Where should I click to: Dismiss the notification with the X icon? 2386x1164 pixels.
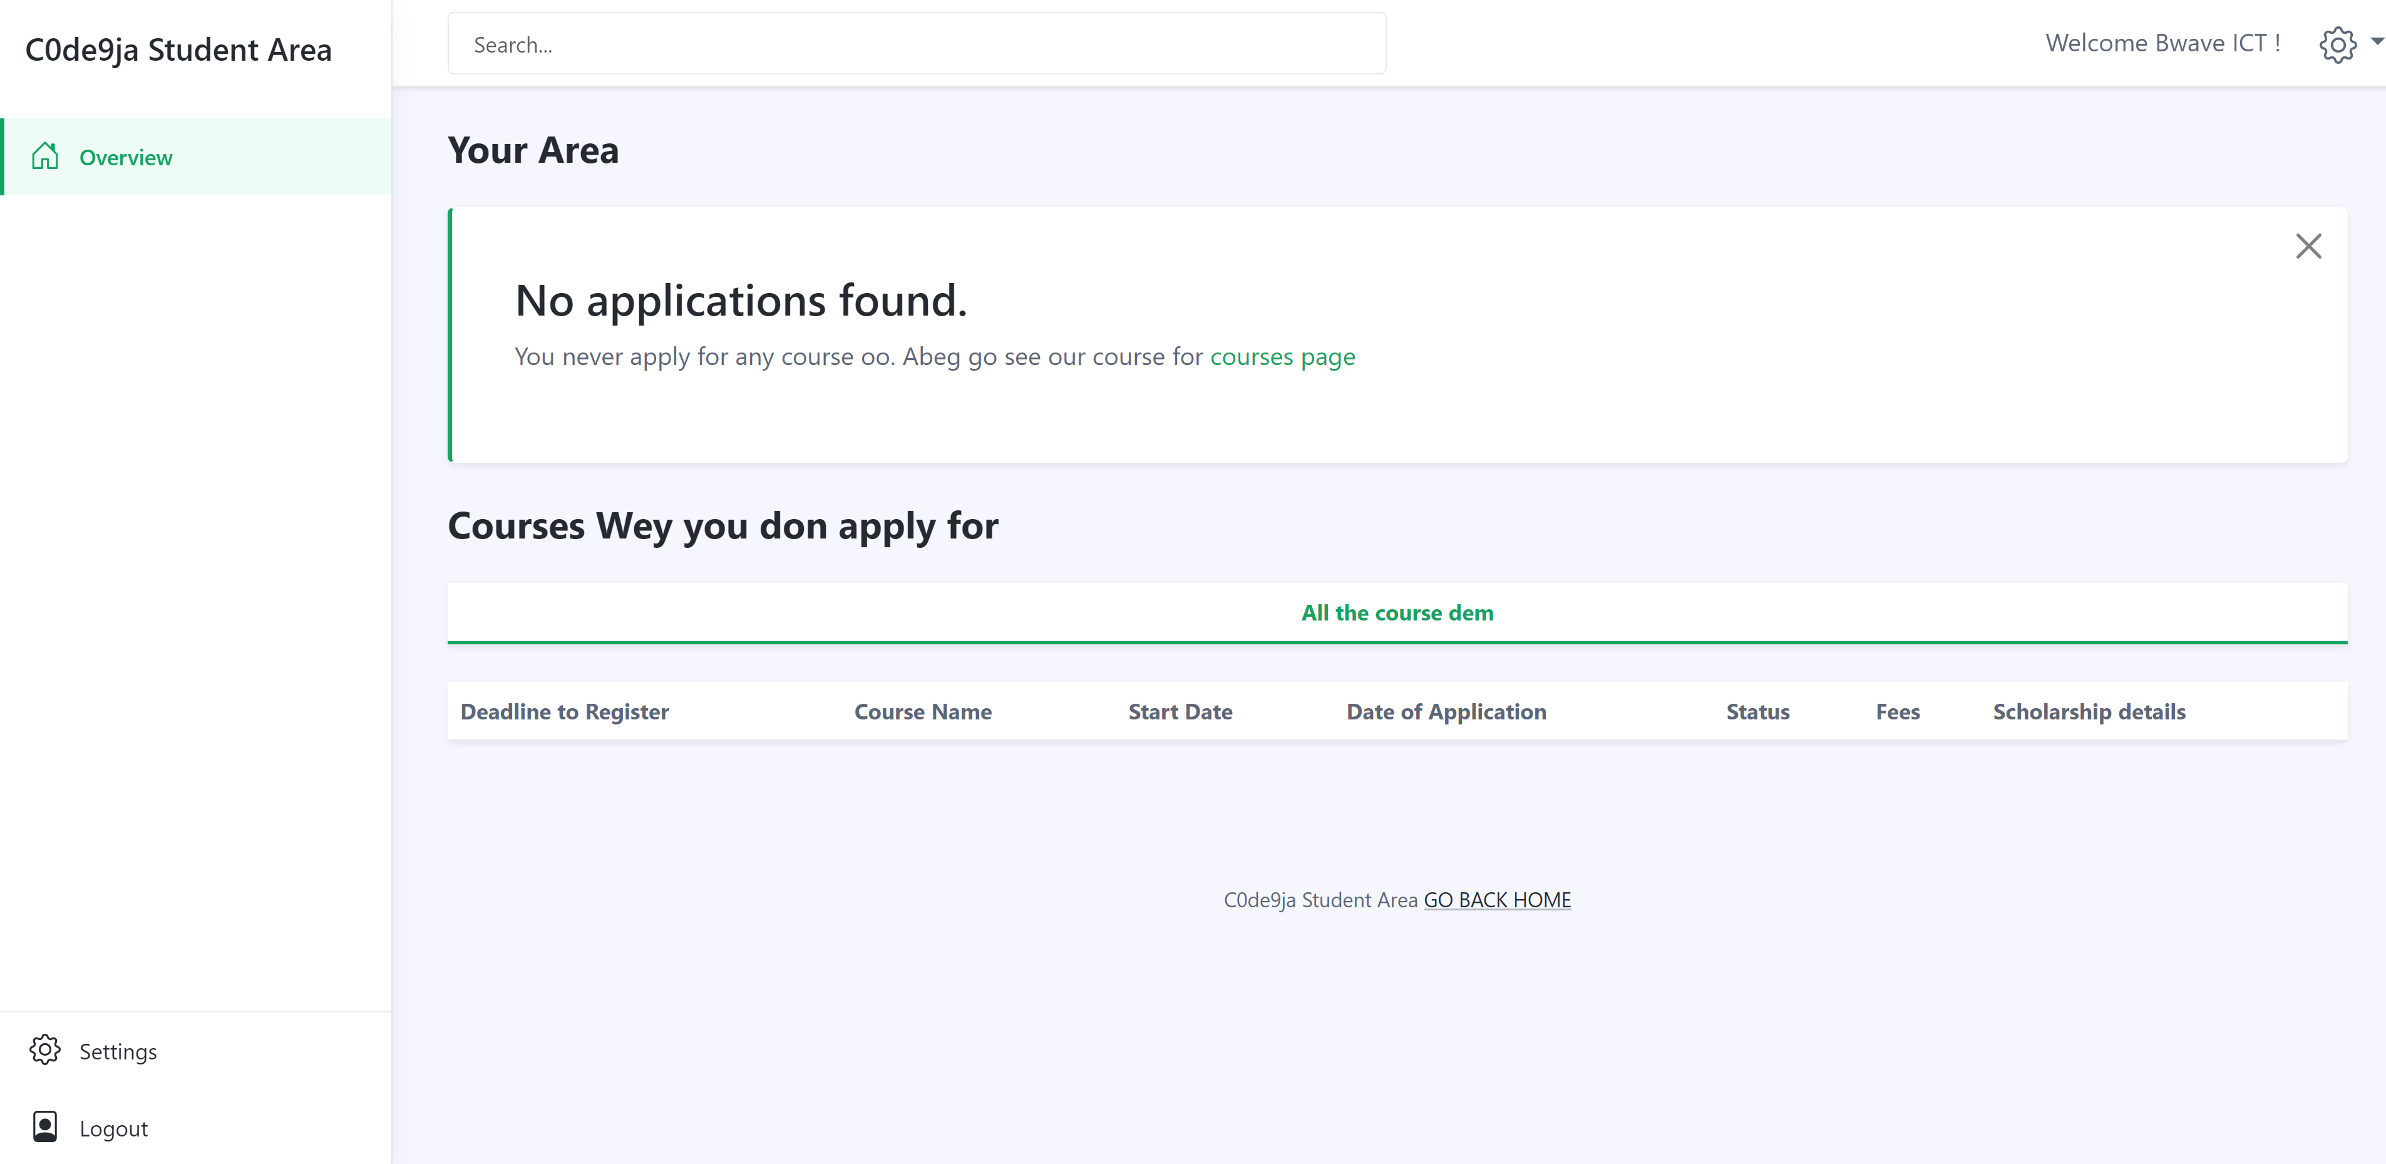2309,246
